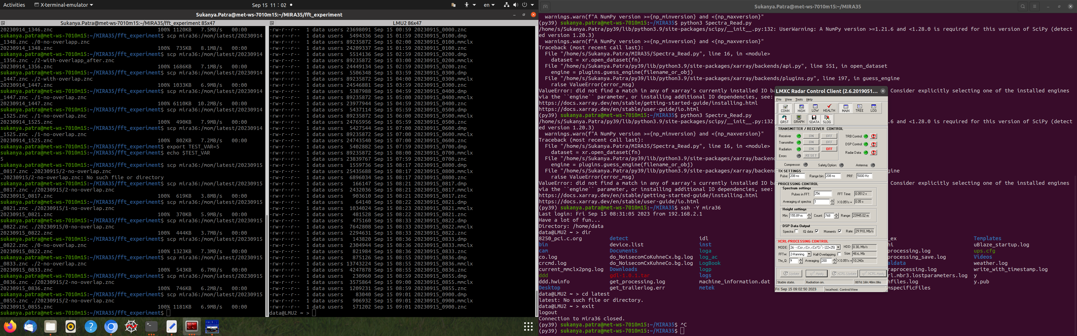Image resolution: width=1077 pixels, height=336 pixels.
Task: Open the X-terminal-emulator application menu dropdown
Action: pos(64,5)
